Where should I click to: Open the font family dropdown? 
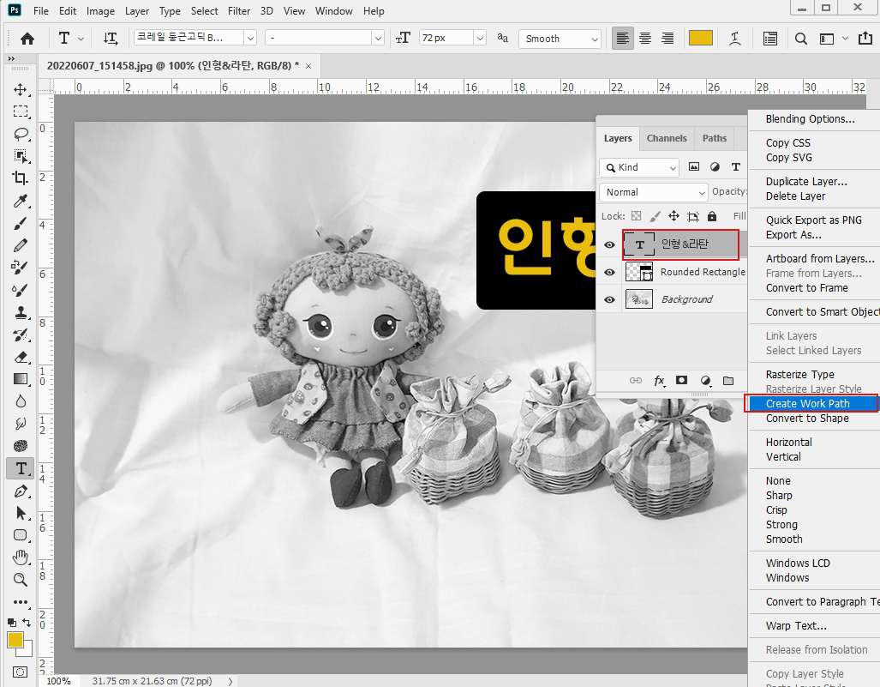point(250,39)
